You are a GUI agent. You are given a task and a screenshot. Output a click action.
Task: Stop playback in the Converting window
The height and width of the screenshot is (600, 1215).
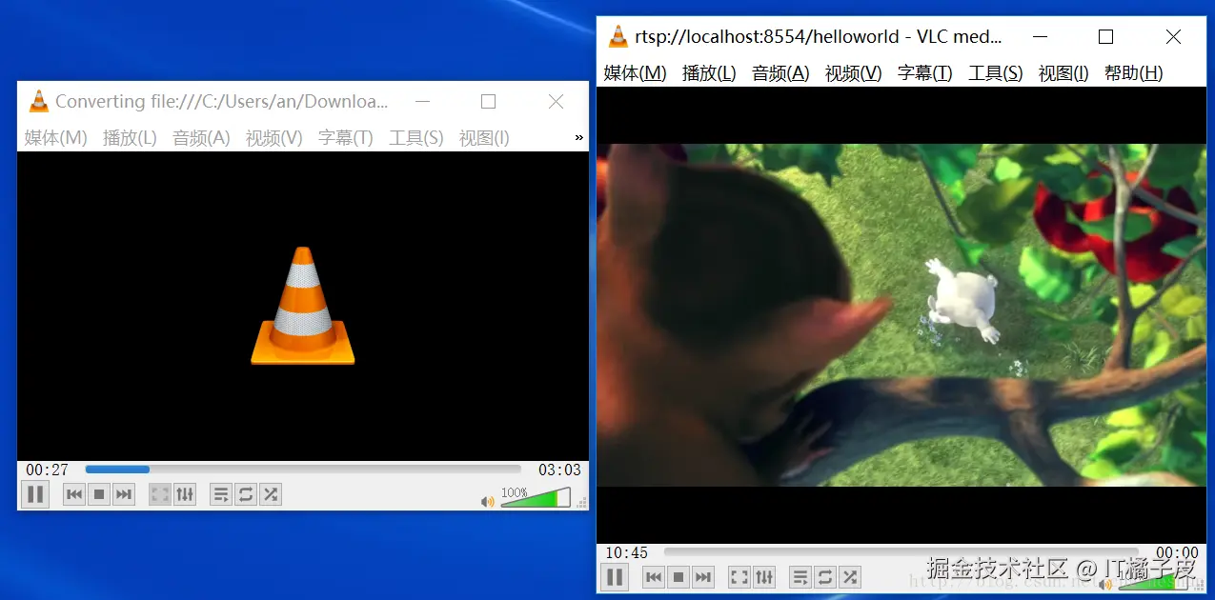point(99,494)
